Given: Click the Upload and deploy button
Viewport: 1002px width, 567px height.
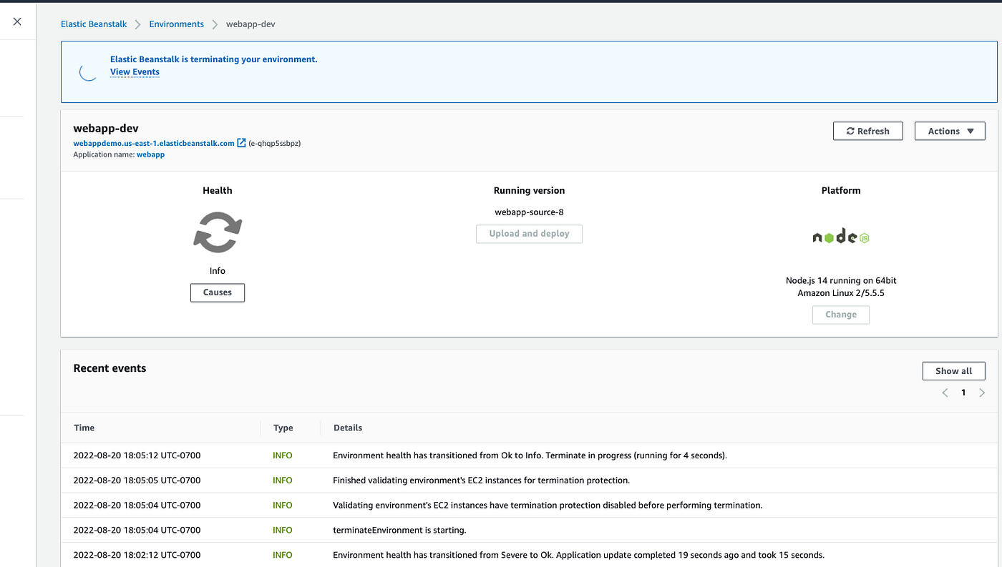Looking at the screenshot, I should click(x=529, y=234).
